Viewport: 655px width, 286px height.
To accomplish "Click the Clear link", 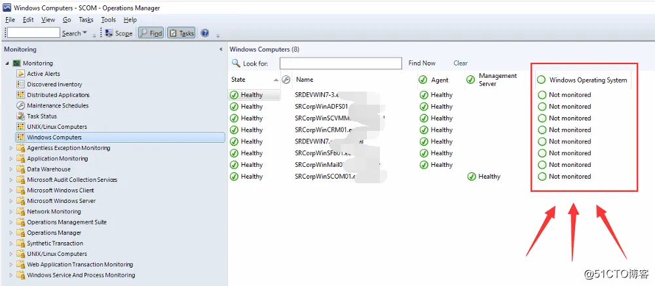I will (x=460, y=63).
